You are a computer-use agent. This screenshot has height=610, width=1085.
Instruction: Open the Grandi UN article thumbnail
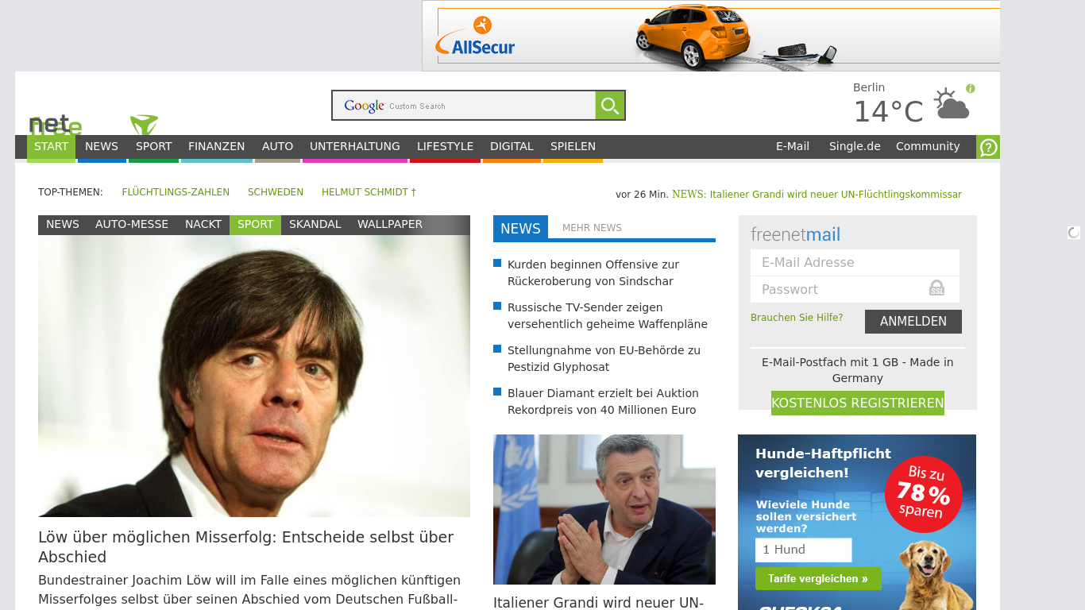pos(604,509)
